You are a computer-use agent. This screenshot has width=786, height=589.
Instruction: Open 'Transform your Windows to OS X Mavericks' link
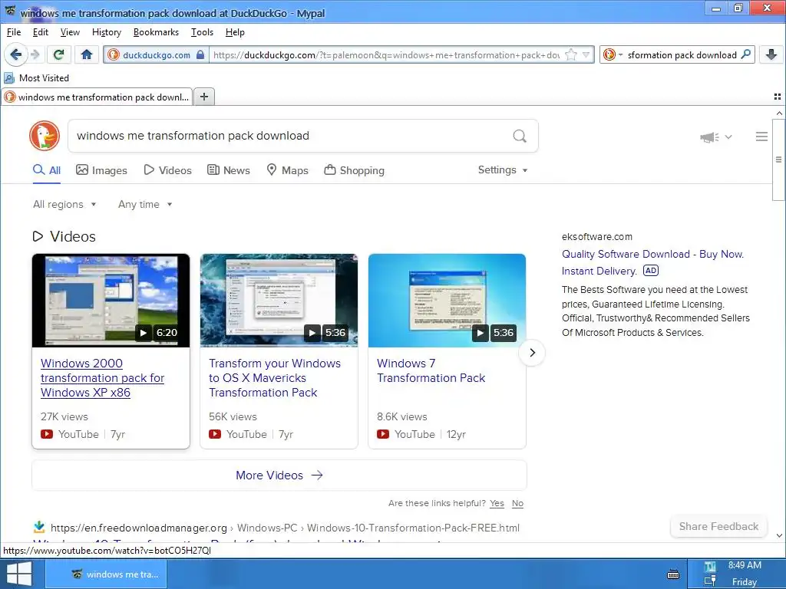pyautogui.click(x=275, y=377)
